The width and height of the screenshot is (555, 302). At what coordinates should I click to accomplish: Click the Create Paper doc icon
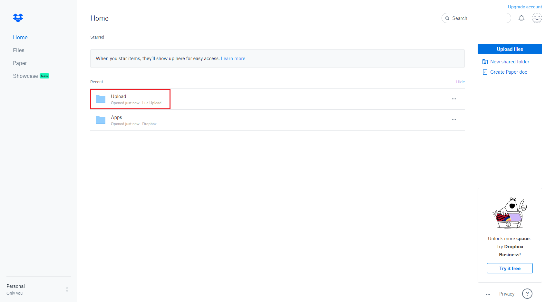(x=485, y=72)
